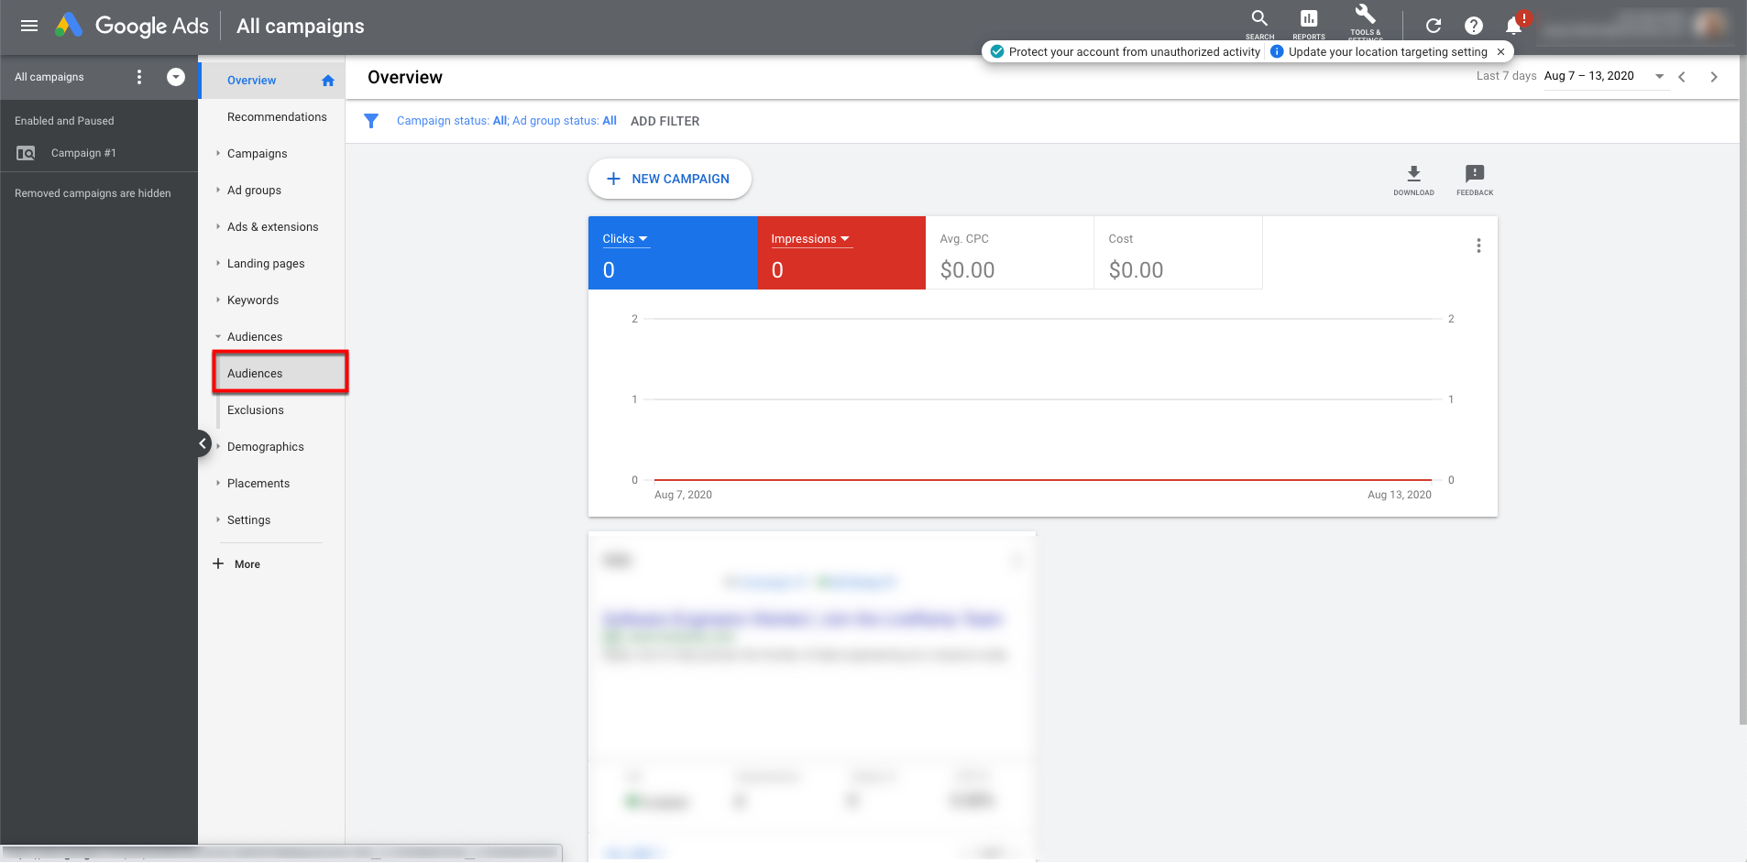Open the blurred account avatar
This screenshot has width=1747, height=863.
click(x=1709, y=25)
